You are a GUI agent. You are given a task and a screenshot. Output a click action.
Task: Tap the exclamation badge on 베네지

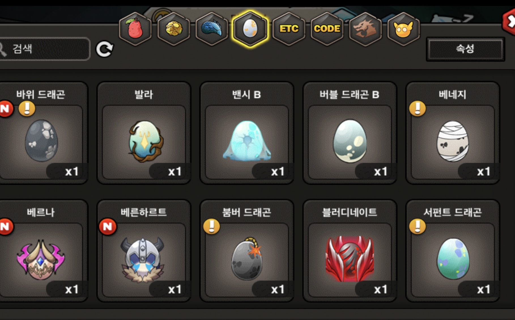pos(418,109)
